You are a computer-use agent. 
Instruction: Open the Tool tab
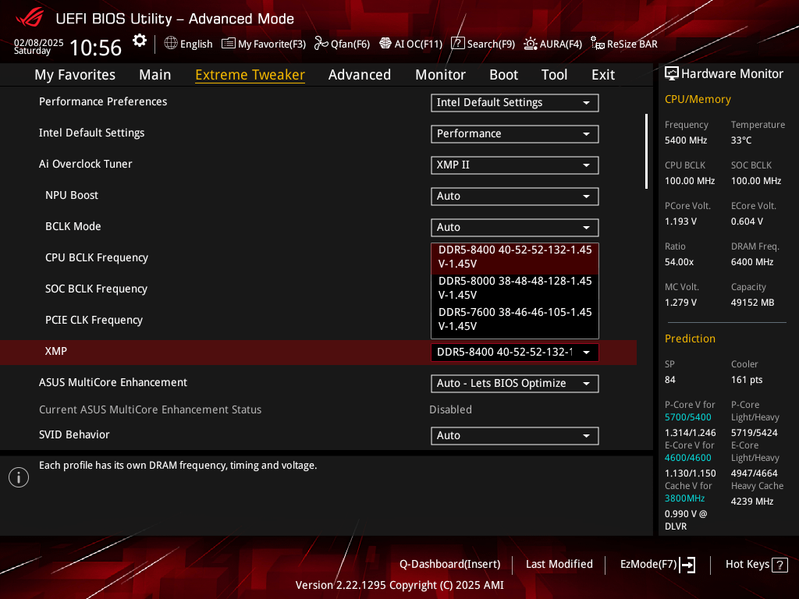click(555, 75)
